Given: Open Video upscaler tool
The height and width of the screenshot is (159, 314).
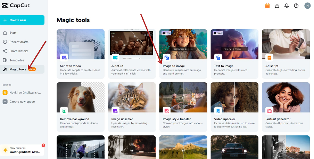Looking at the screenshot, I should (x=234, y=107).
